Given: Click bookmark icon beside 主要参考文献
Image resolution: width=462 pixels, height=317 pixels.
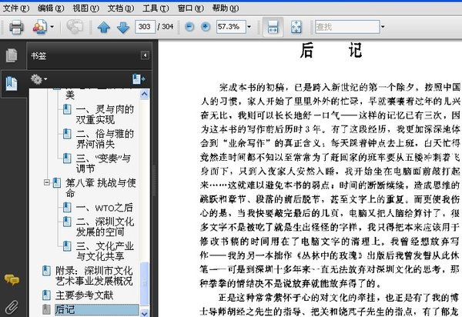Looking at the screenshot, I should coord(46,295).
